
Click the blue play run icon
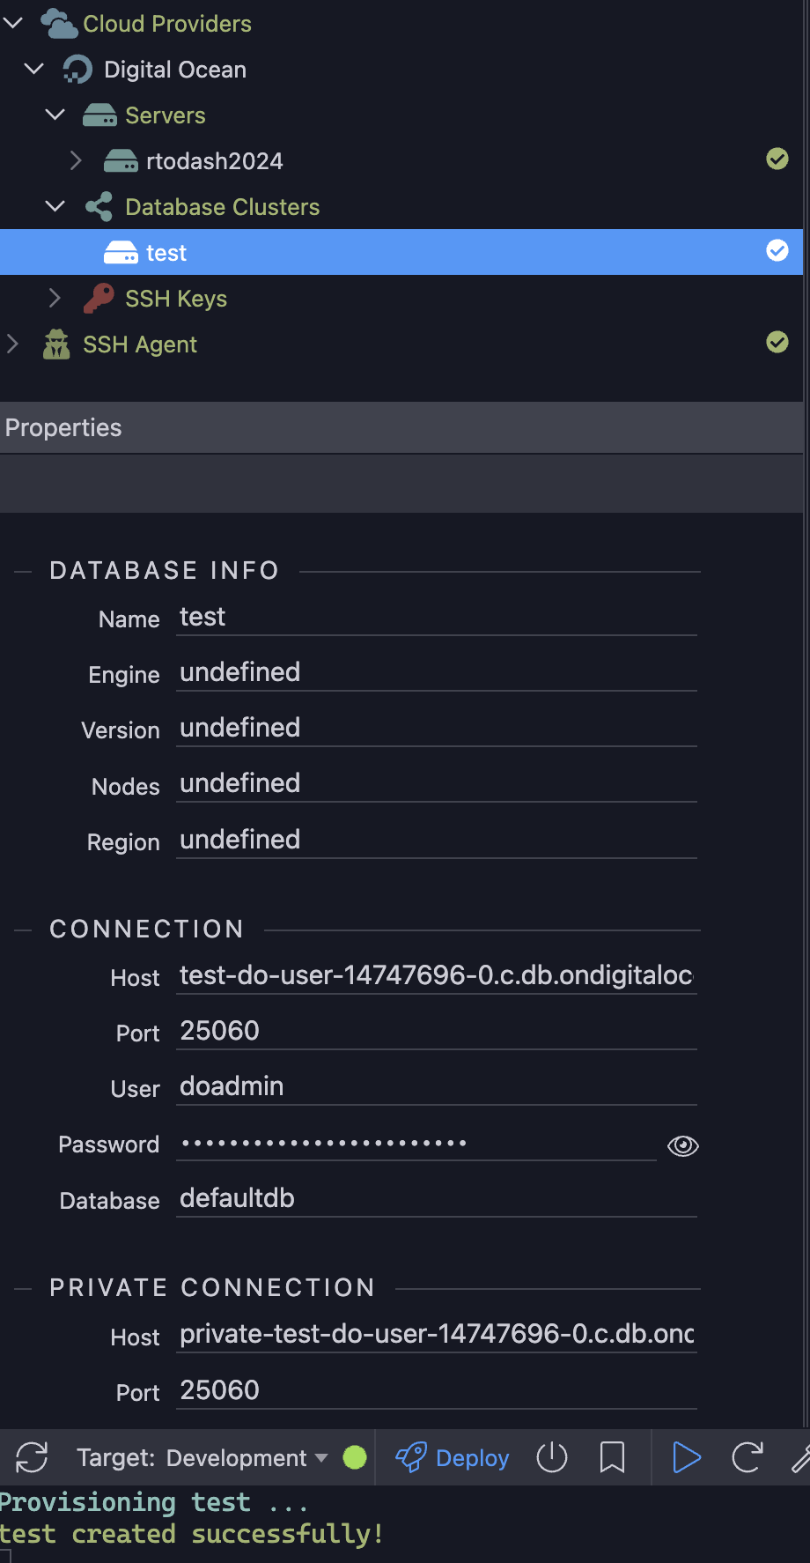click(686, 1457)
